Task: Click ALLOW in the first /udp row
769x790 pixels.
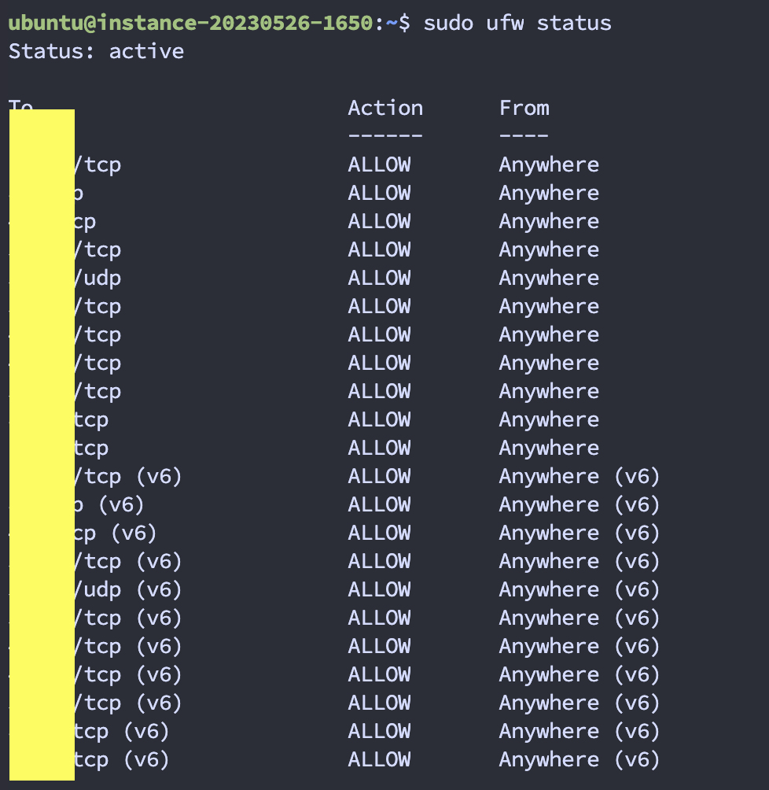Action: 379,278
